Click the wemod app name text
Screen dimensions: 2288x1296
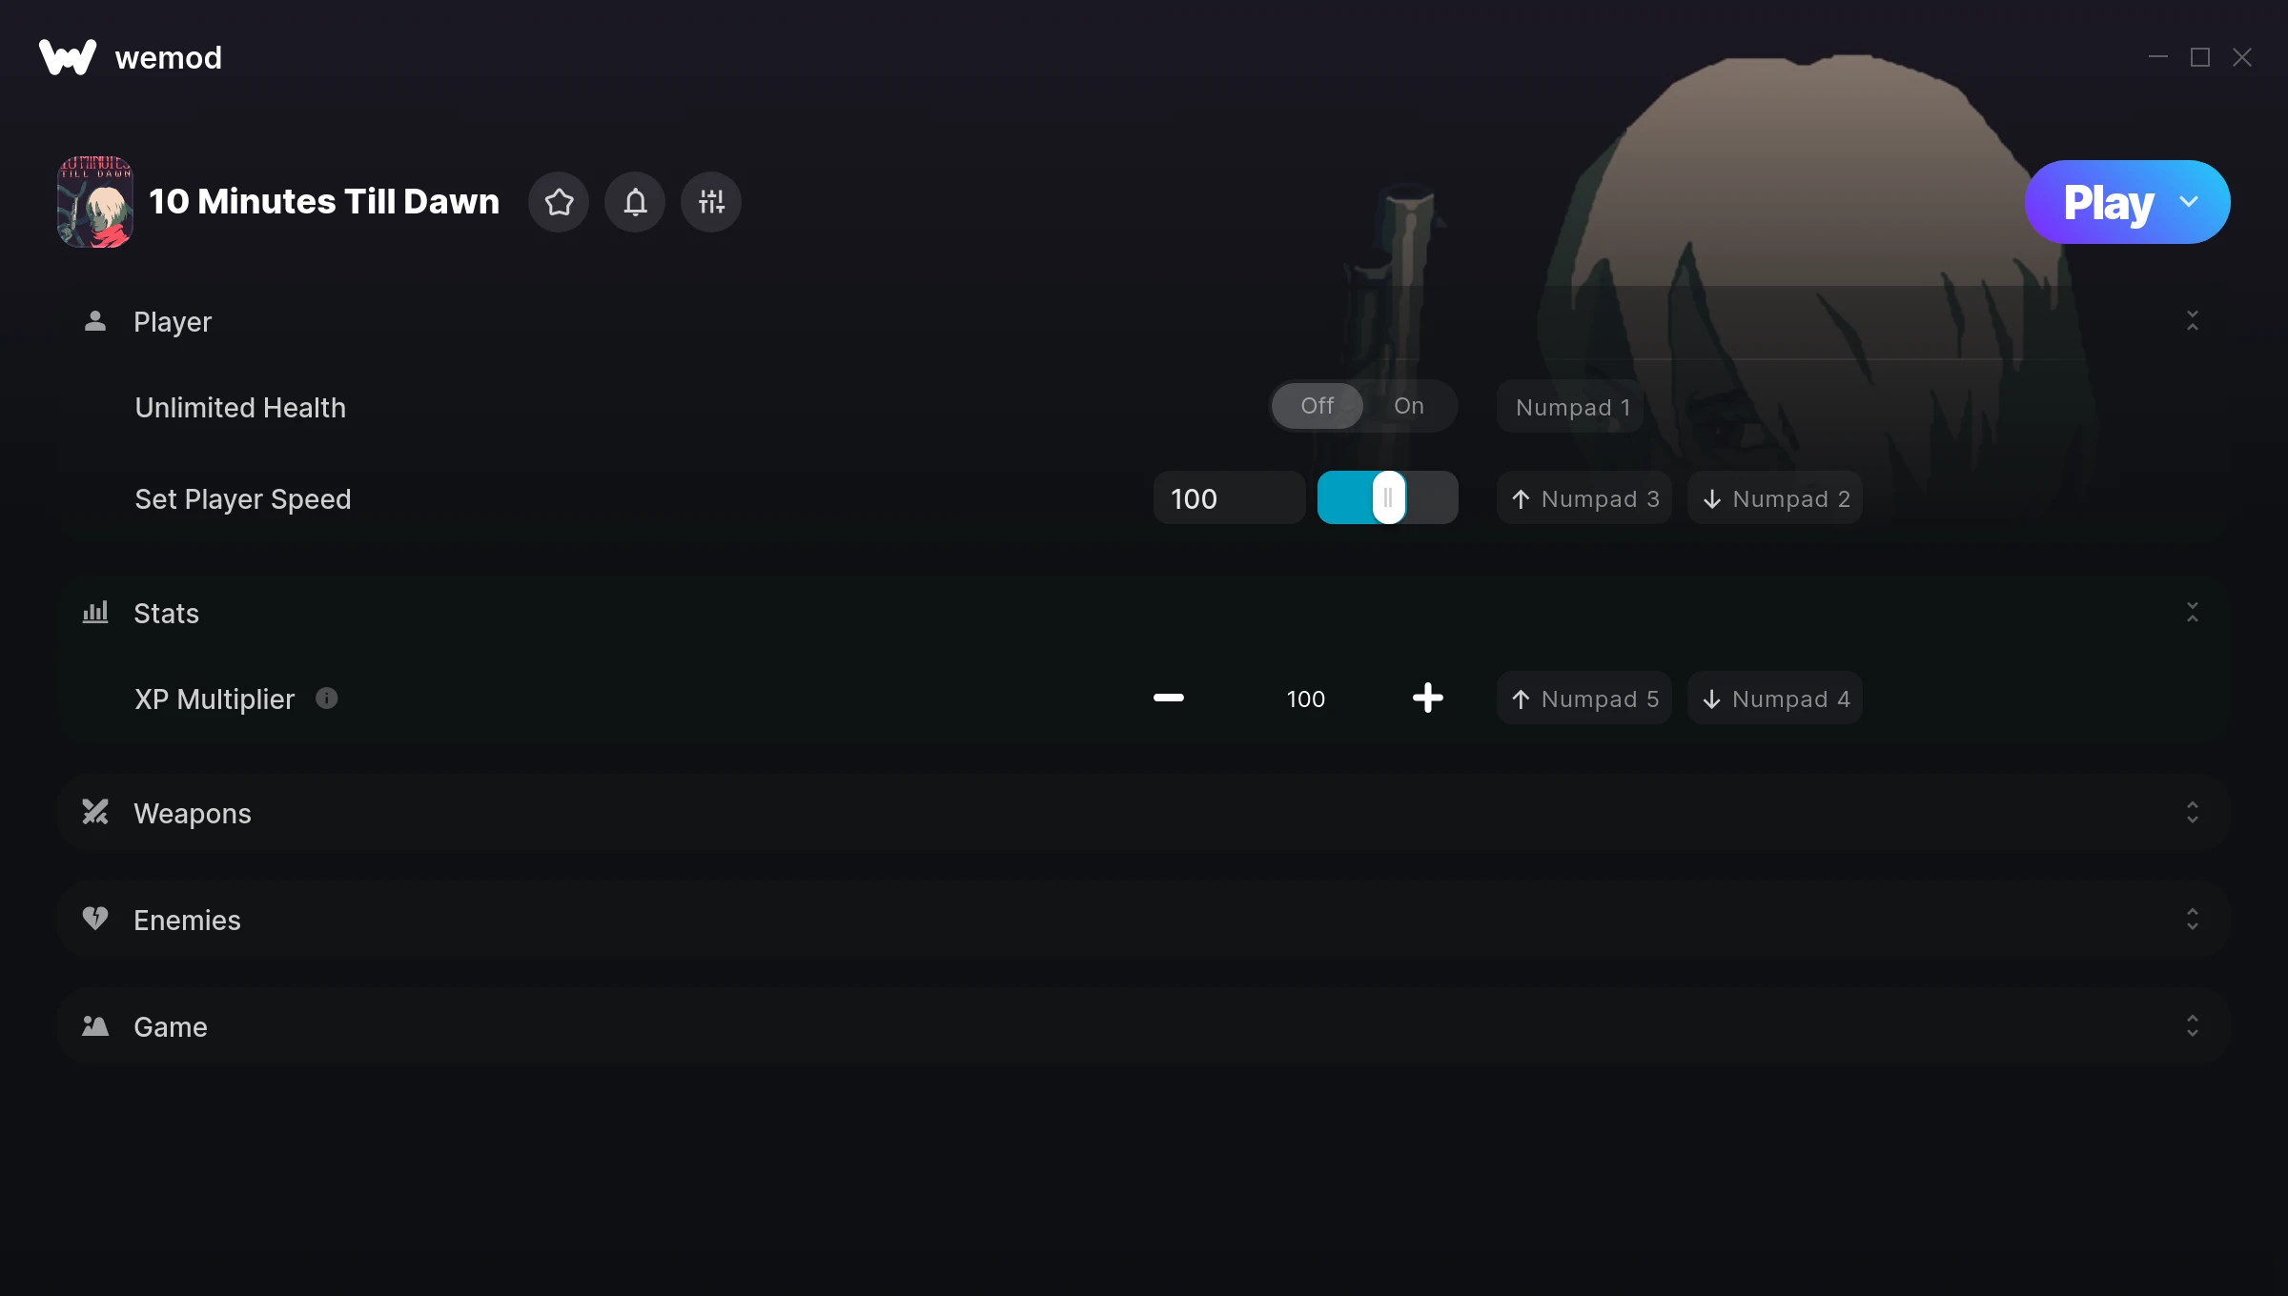coord(169,58)
